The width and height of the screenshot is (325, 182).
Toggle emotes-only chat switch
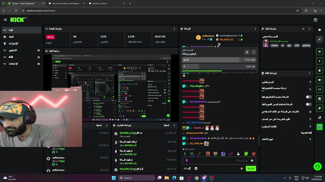pyautogui.click(x=309, y=104)
